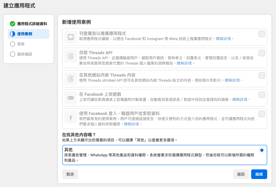Check the Facebook 登入 use case checkbox
Screen dimensions: 276x187
click(x=261, y=114)
